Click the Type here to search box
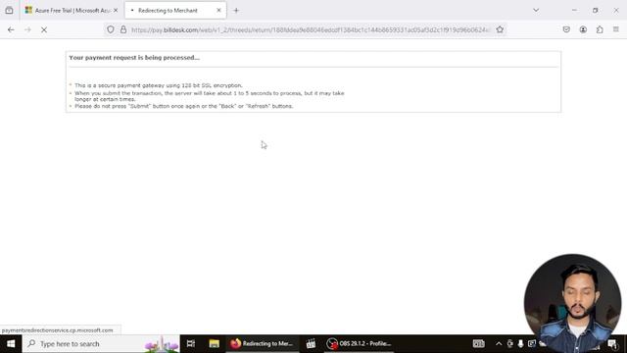Image resolution: width=627 pixels, height=353 pixels. [x=101, y=344]
